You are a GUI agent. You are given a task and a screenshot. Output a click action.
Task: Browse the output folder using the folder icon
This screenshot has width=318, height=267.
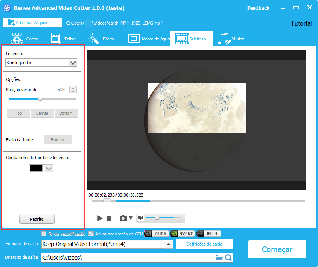coord(219,258)
